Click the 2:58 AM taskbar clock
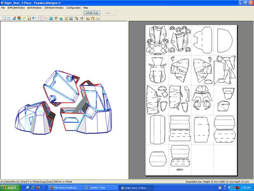Screen dimensions: 254x191 coord(246,188)
